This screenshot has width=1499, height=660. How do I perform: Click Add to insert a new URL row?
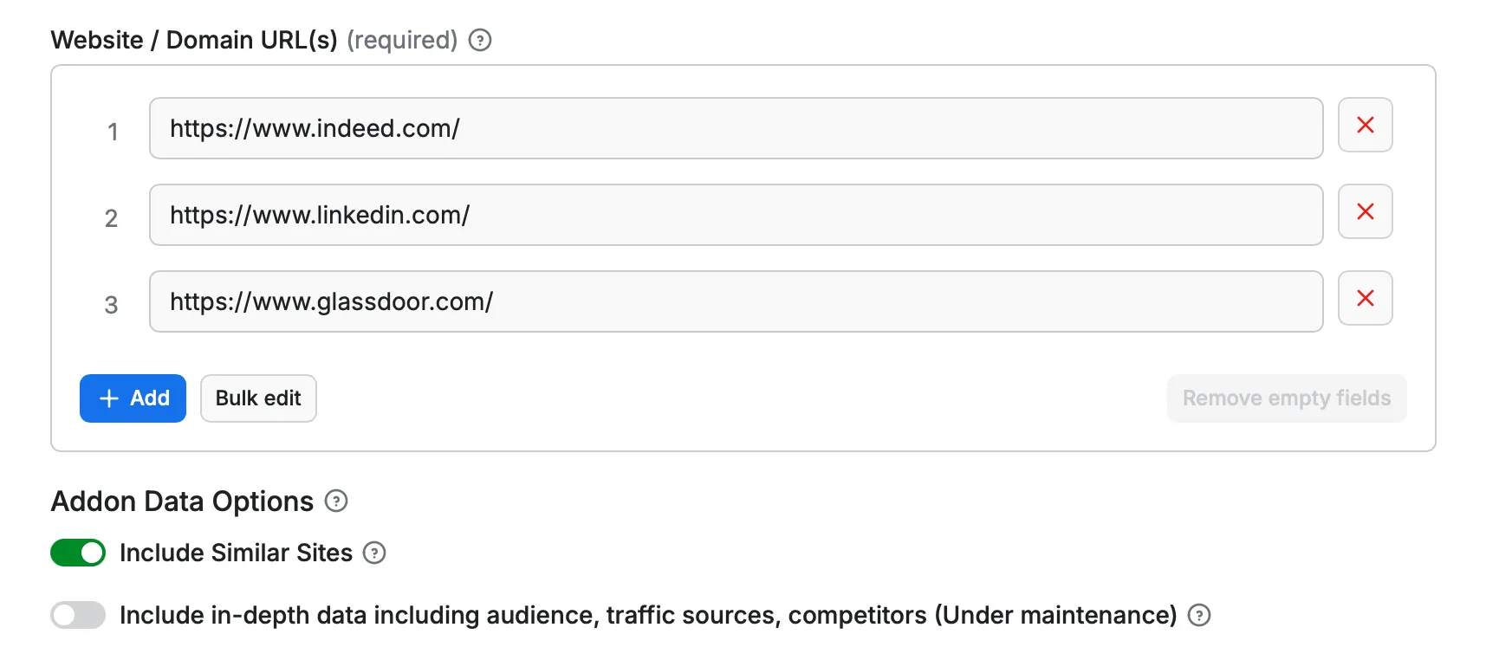coord(133,398)
